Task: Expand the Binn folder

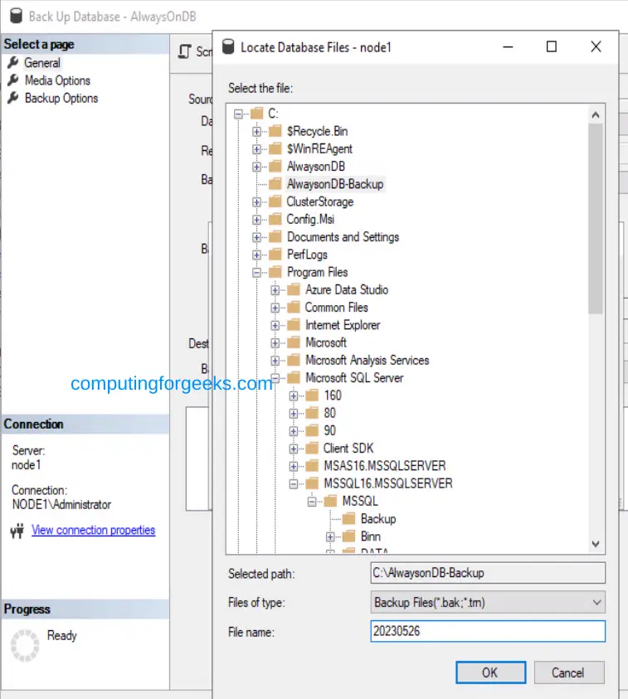Action: coord(330,536)
